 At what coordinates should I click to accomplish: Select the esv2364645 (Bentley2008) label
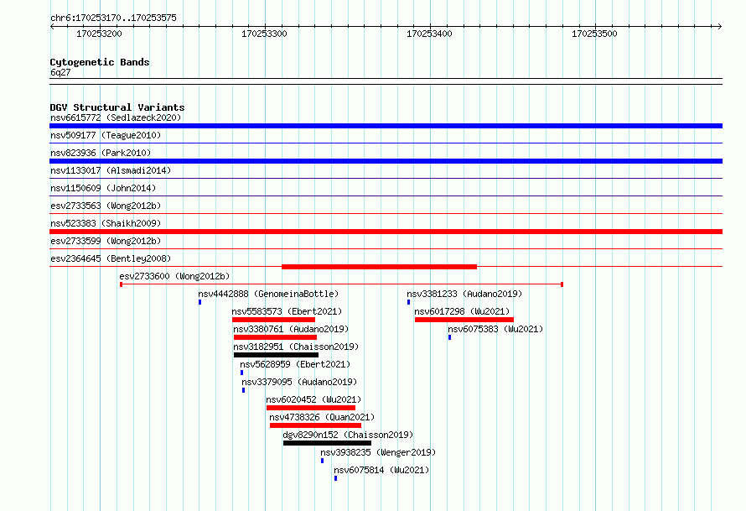[111, 258]
